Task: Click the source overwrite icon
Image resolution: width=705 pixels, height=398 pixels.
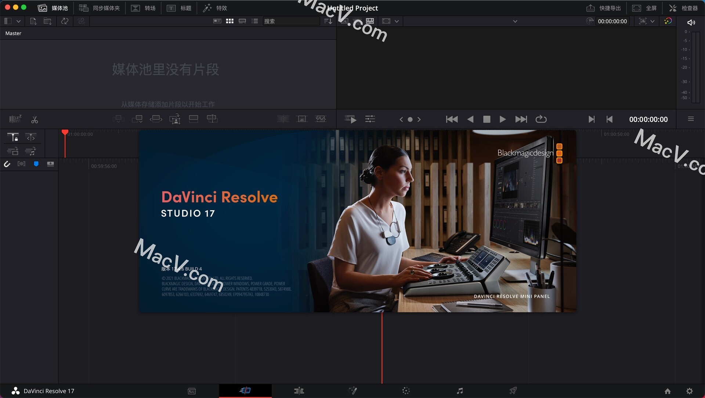Action: coord(212,119)
